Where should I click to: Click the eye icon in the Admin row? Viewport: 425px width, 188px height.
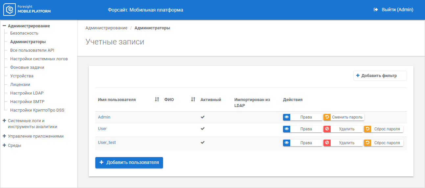pyautogui.click(x=287, y=117)
